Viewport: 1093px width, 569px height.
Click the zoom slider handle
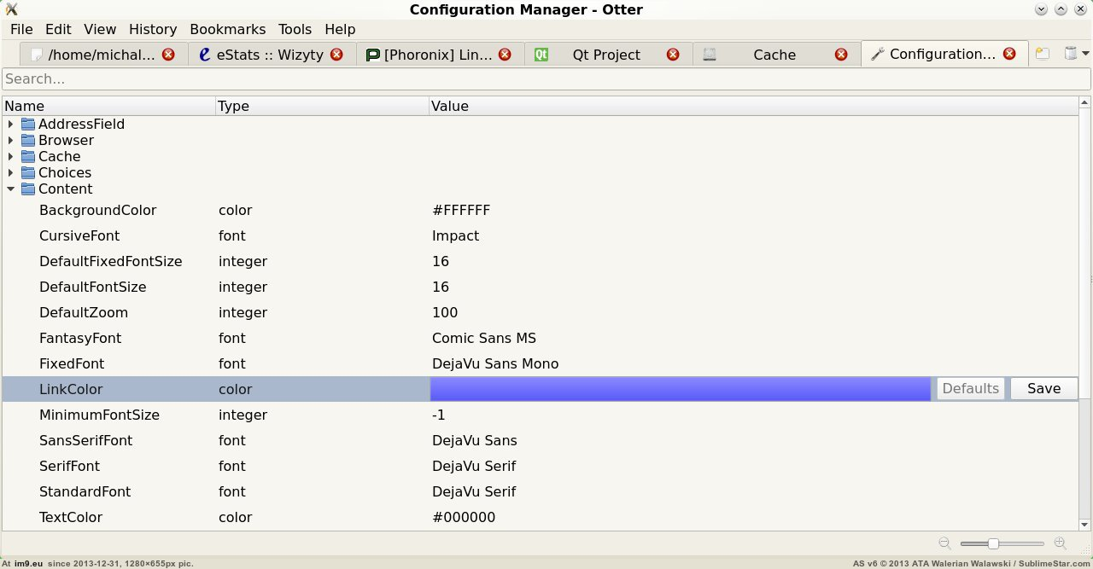point(993,543)
